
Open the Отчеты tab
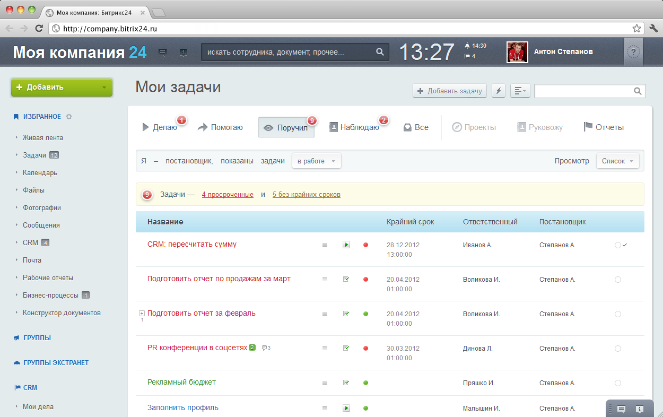point(604,127)
